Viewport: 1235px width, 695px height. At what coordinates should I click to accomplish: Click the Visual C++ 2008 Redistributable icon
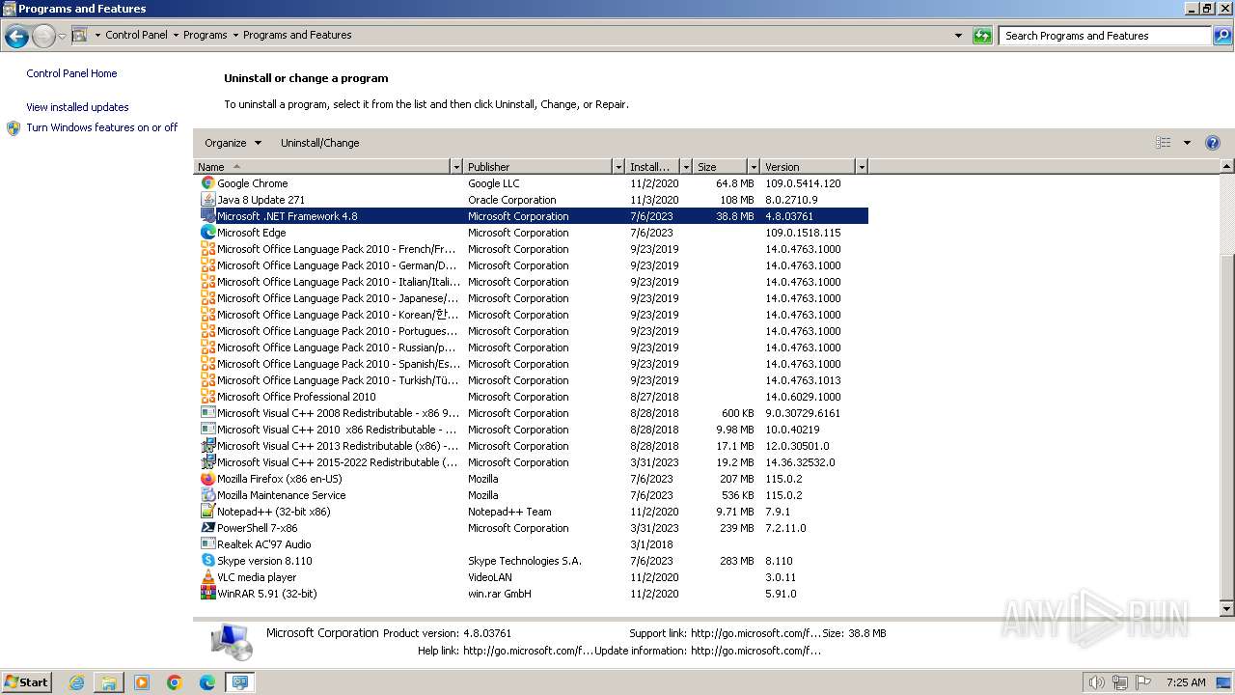click(207, 413)
